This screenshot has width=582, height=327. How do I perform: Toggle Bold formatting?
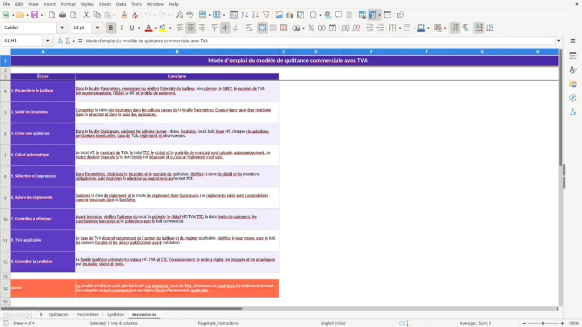tap(111, 28)
